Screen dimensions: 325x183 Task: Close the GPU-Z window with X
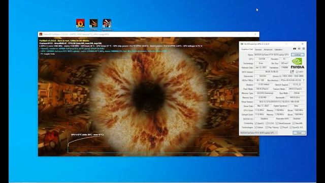tap(303, 44)
